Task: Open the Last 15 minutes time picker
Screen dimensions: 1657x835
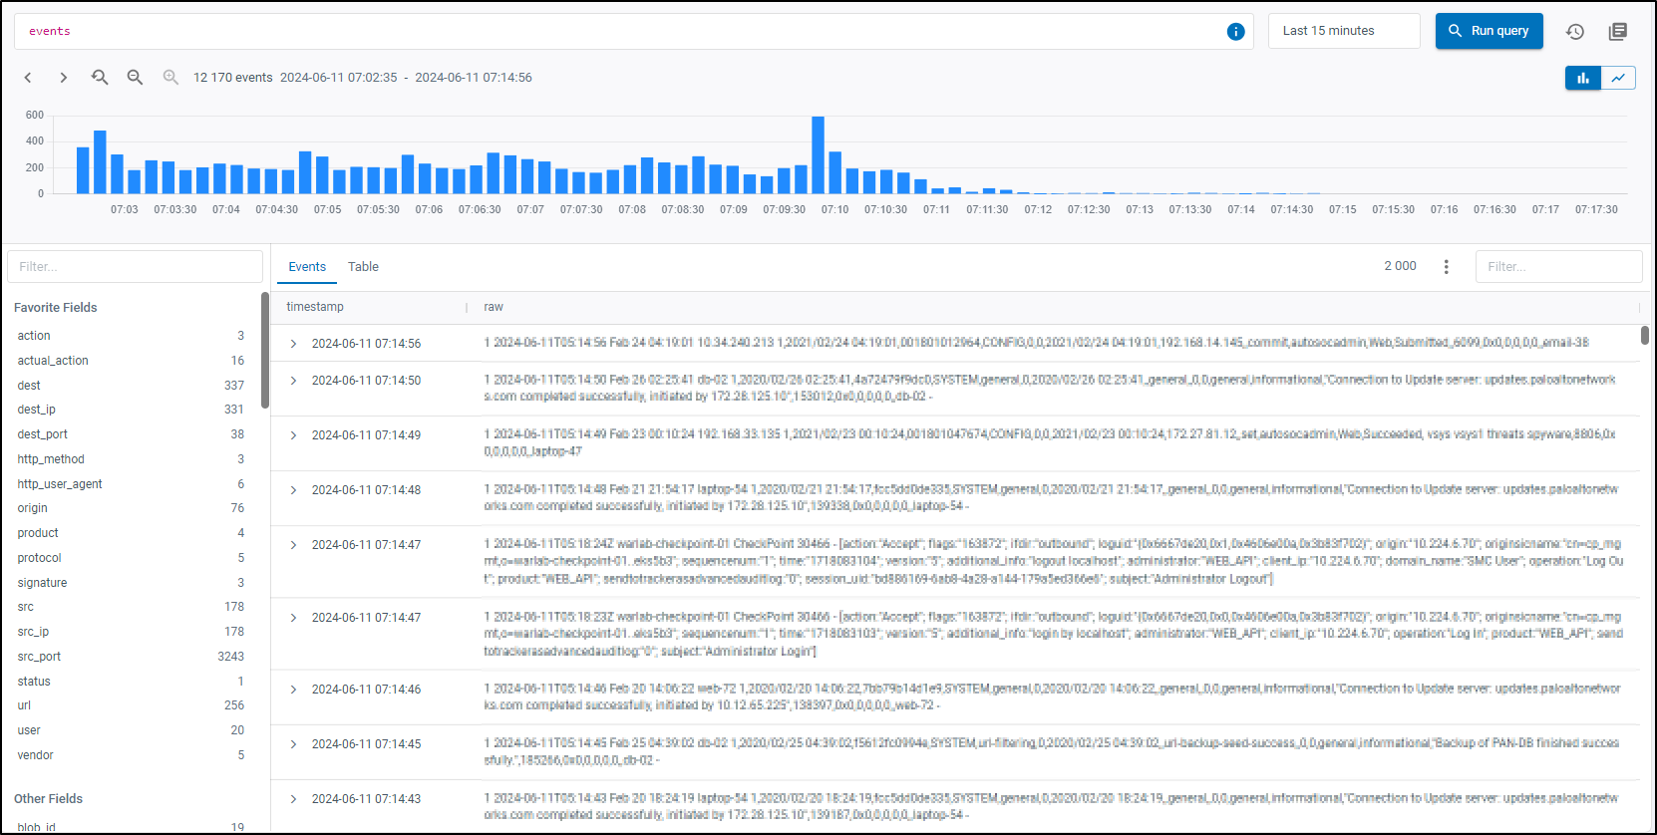Action: [1344, 31]
